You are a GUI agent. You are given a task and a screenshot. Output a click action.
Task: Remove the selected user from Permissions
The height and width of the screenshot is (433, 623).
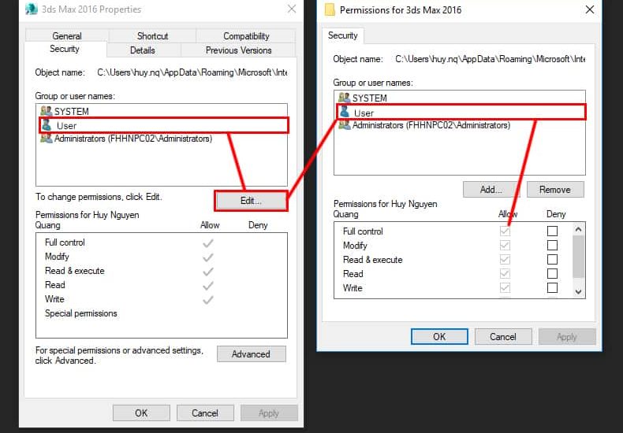point(554,190)
